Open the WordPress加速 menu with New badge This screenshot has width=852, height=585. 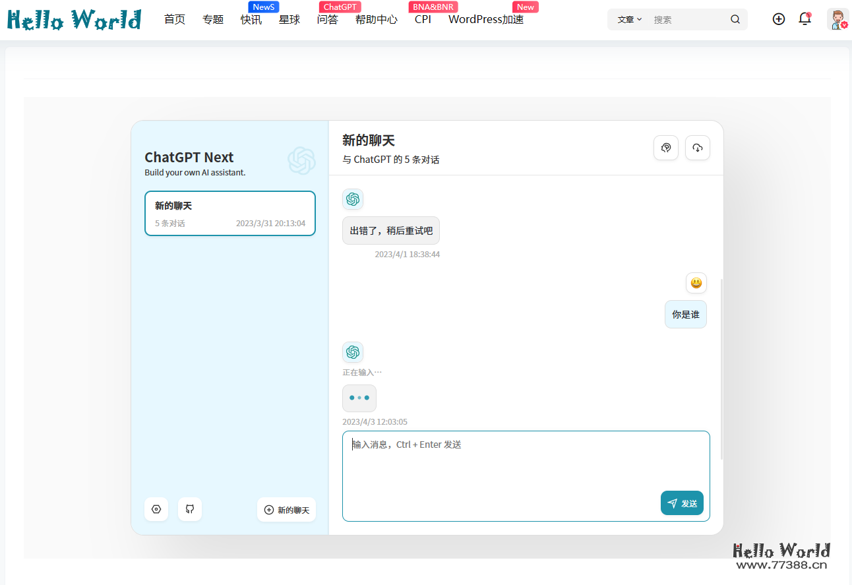[x=485, y=20]
